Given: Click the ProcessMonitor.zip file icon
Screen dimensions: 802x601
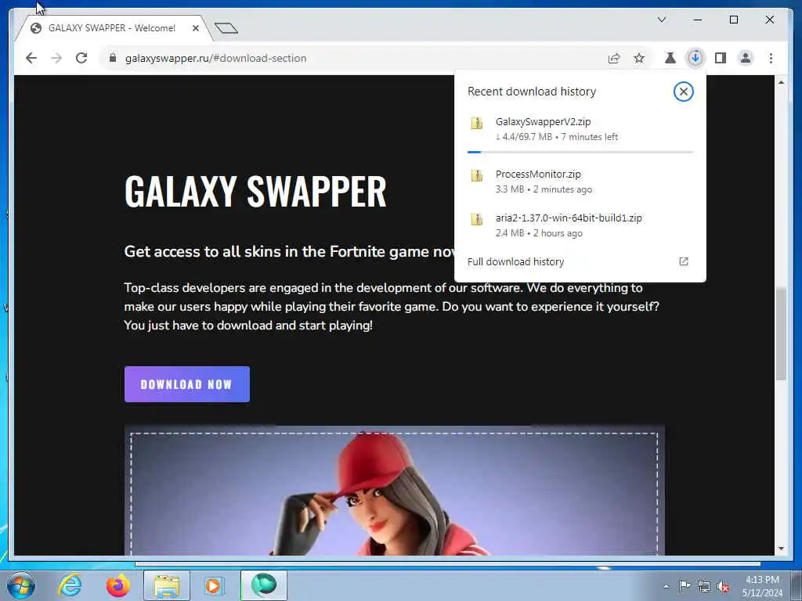Looking at the screenshot, I should [477, 176].
